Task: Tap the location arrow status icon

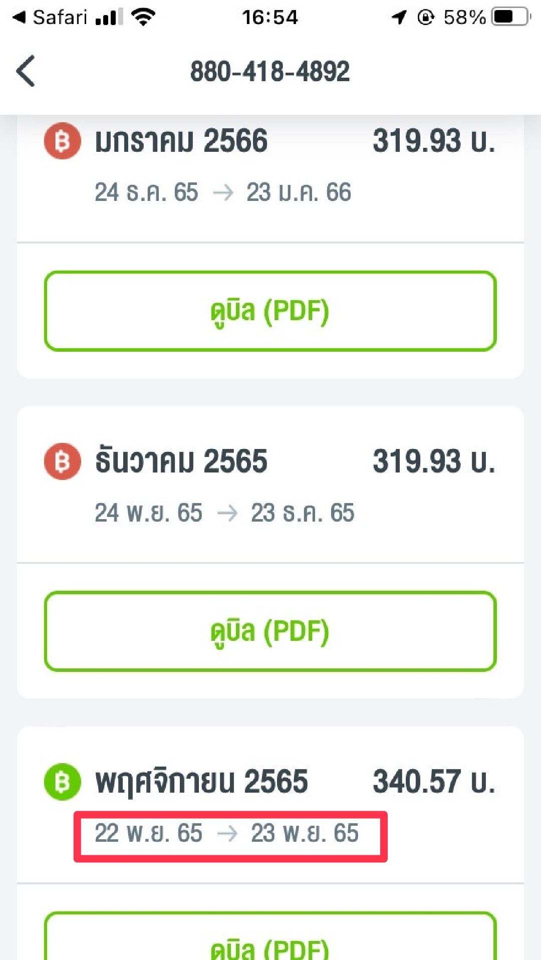Action: pyautogui.click(x=399, y=17)
